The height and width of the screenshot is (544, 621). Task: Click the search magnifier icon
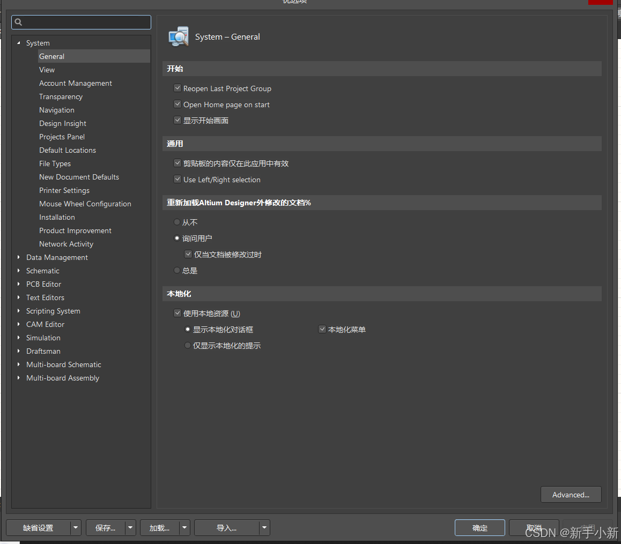(x=18, y=22)
